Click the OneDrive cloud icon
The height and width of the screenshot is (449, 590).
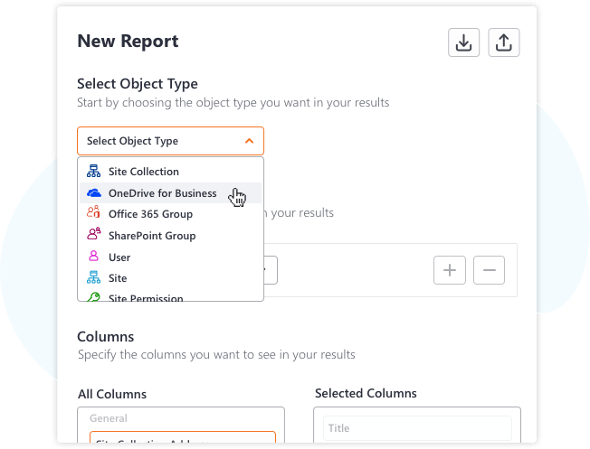pos(94,193)
